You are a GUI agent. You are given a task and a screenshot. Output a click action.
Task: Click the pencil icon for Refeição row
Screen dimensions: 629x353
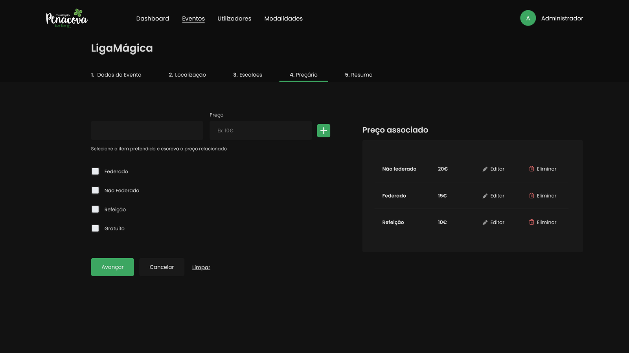pyautogui.click(x=485, y=222)
